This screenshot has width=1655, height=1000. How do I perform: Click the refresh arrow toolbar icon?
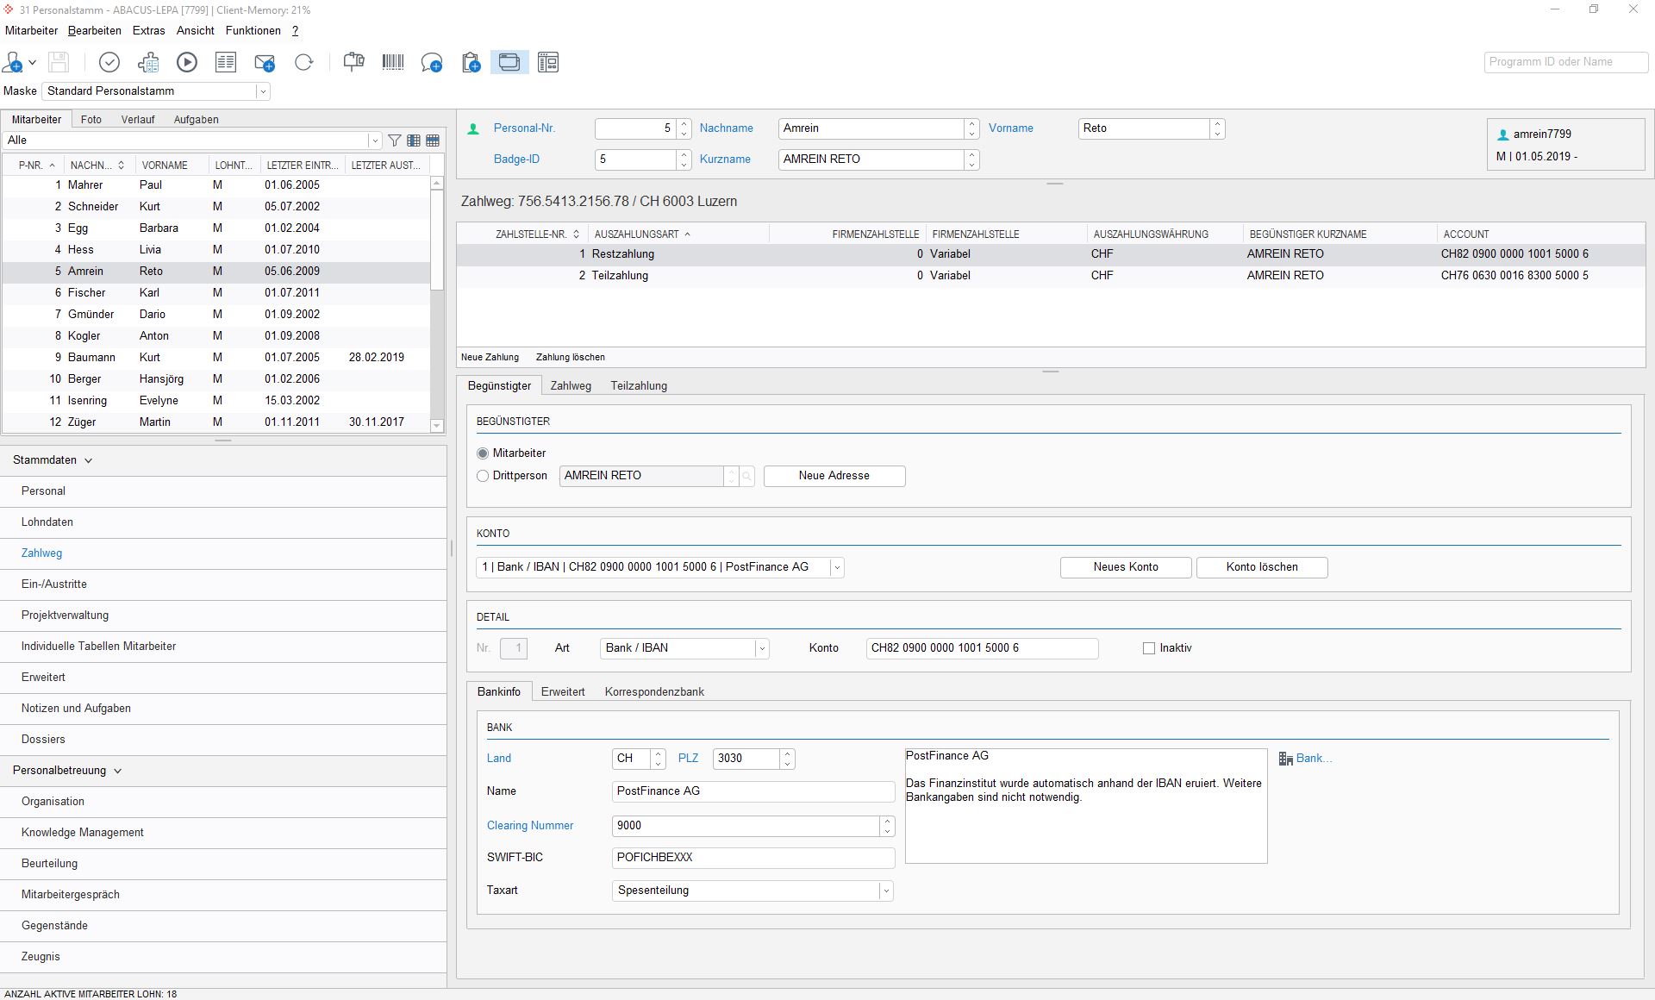(x=303, y=62)
